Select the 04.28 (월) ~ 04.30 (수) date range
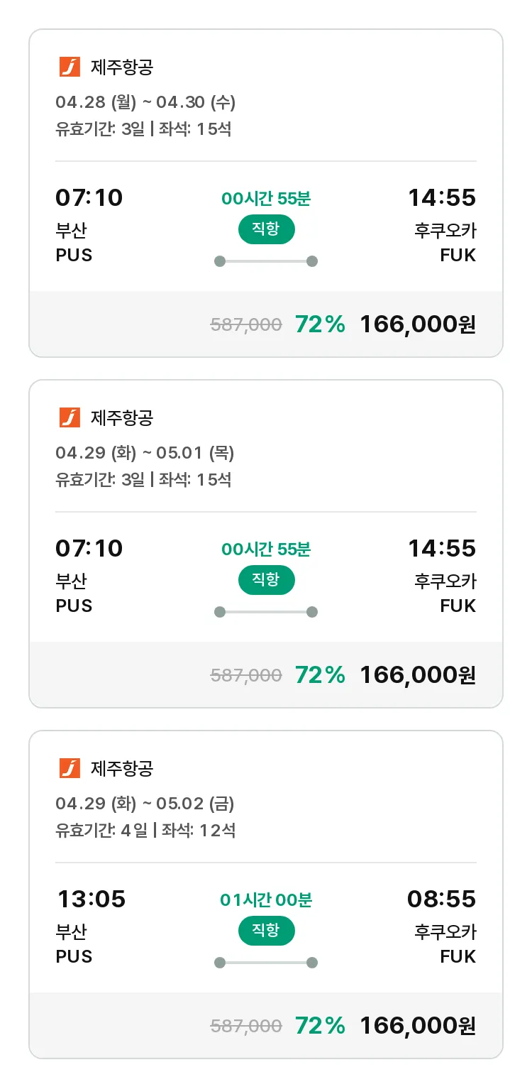532x1072 pixels. [x=145, y=102]
